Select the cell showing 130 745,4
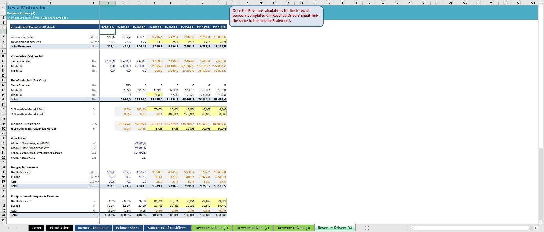Viewport: 544px width, 232px height. point(124,124)
